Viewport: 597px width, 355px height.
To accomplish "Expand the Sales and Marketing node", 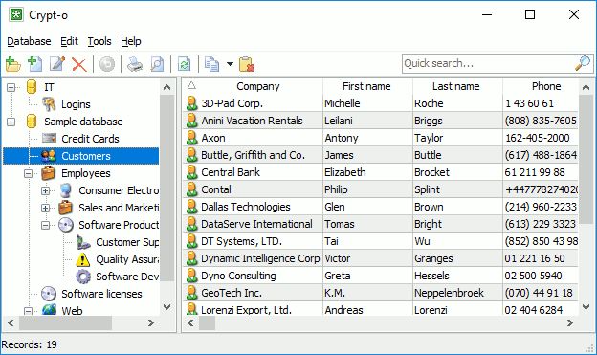I will (45, 208).
